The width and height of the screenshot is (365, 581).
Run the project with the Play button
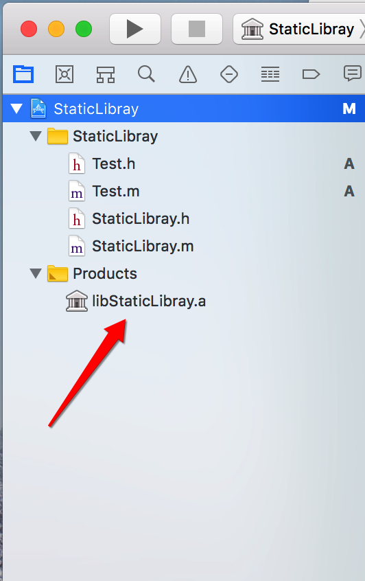(x=135, y=29)
